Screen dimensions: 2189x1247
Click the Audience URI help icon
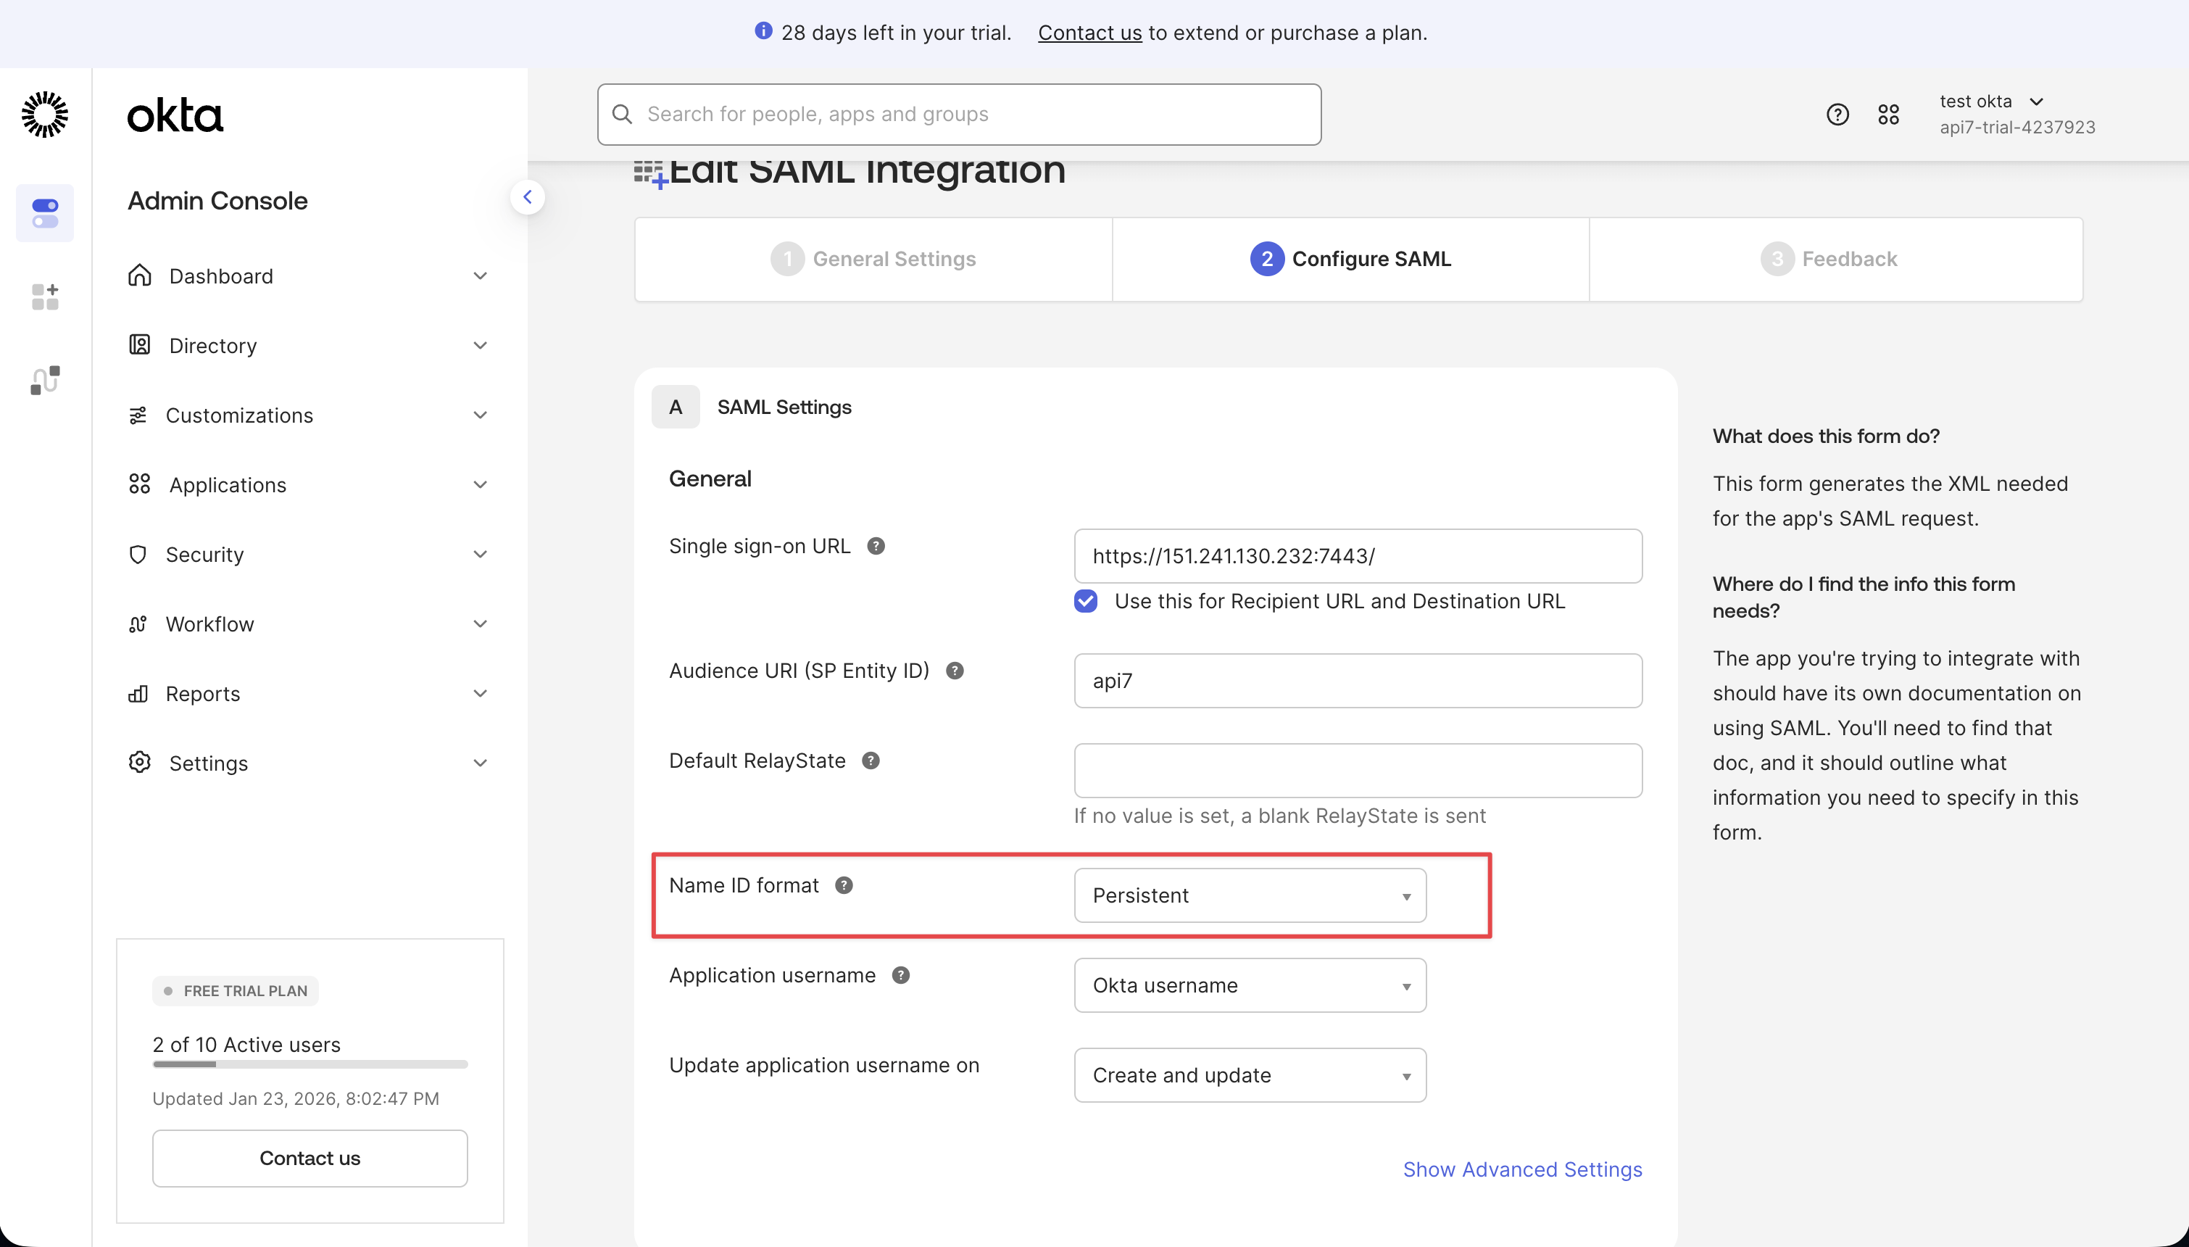click(955, 671)
